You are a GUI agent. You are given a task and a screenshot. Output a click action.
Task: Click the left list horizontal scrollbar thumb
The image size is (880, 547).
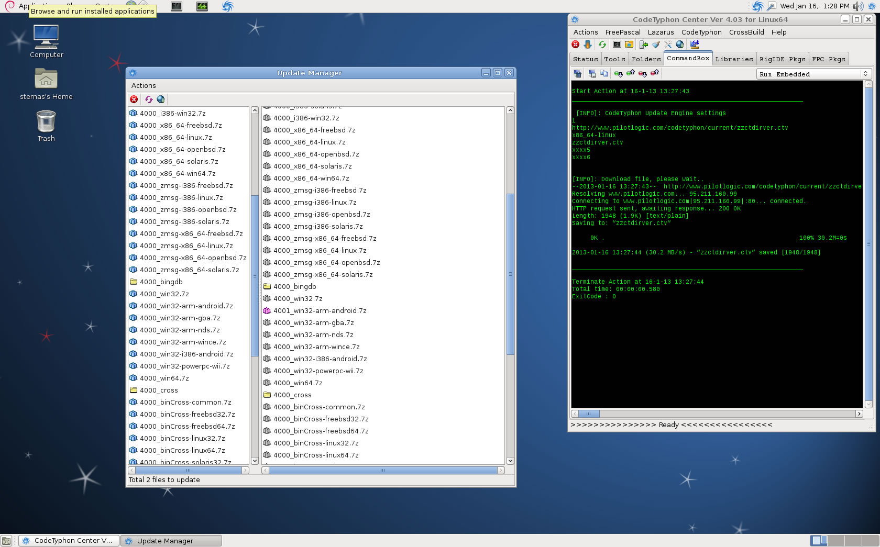pos(189,470)
